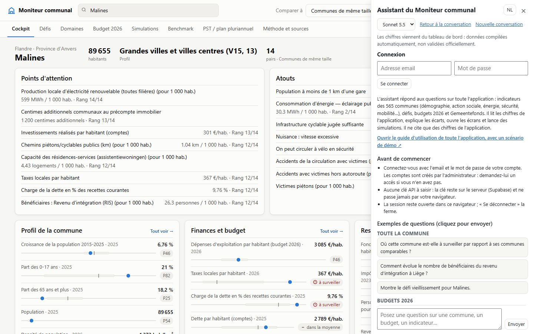Click the Adresse email field
Image resolution: width=534 pixels, height=334 pixels.
pyautogui.click(x=414, y=68)
